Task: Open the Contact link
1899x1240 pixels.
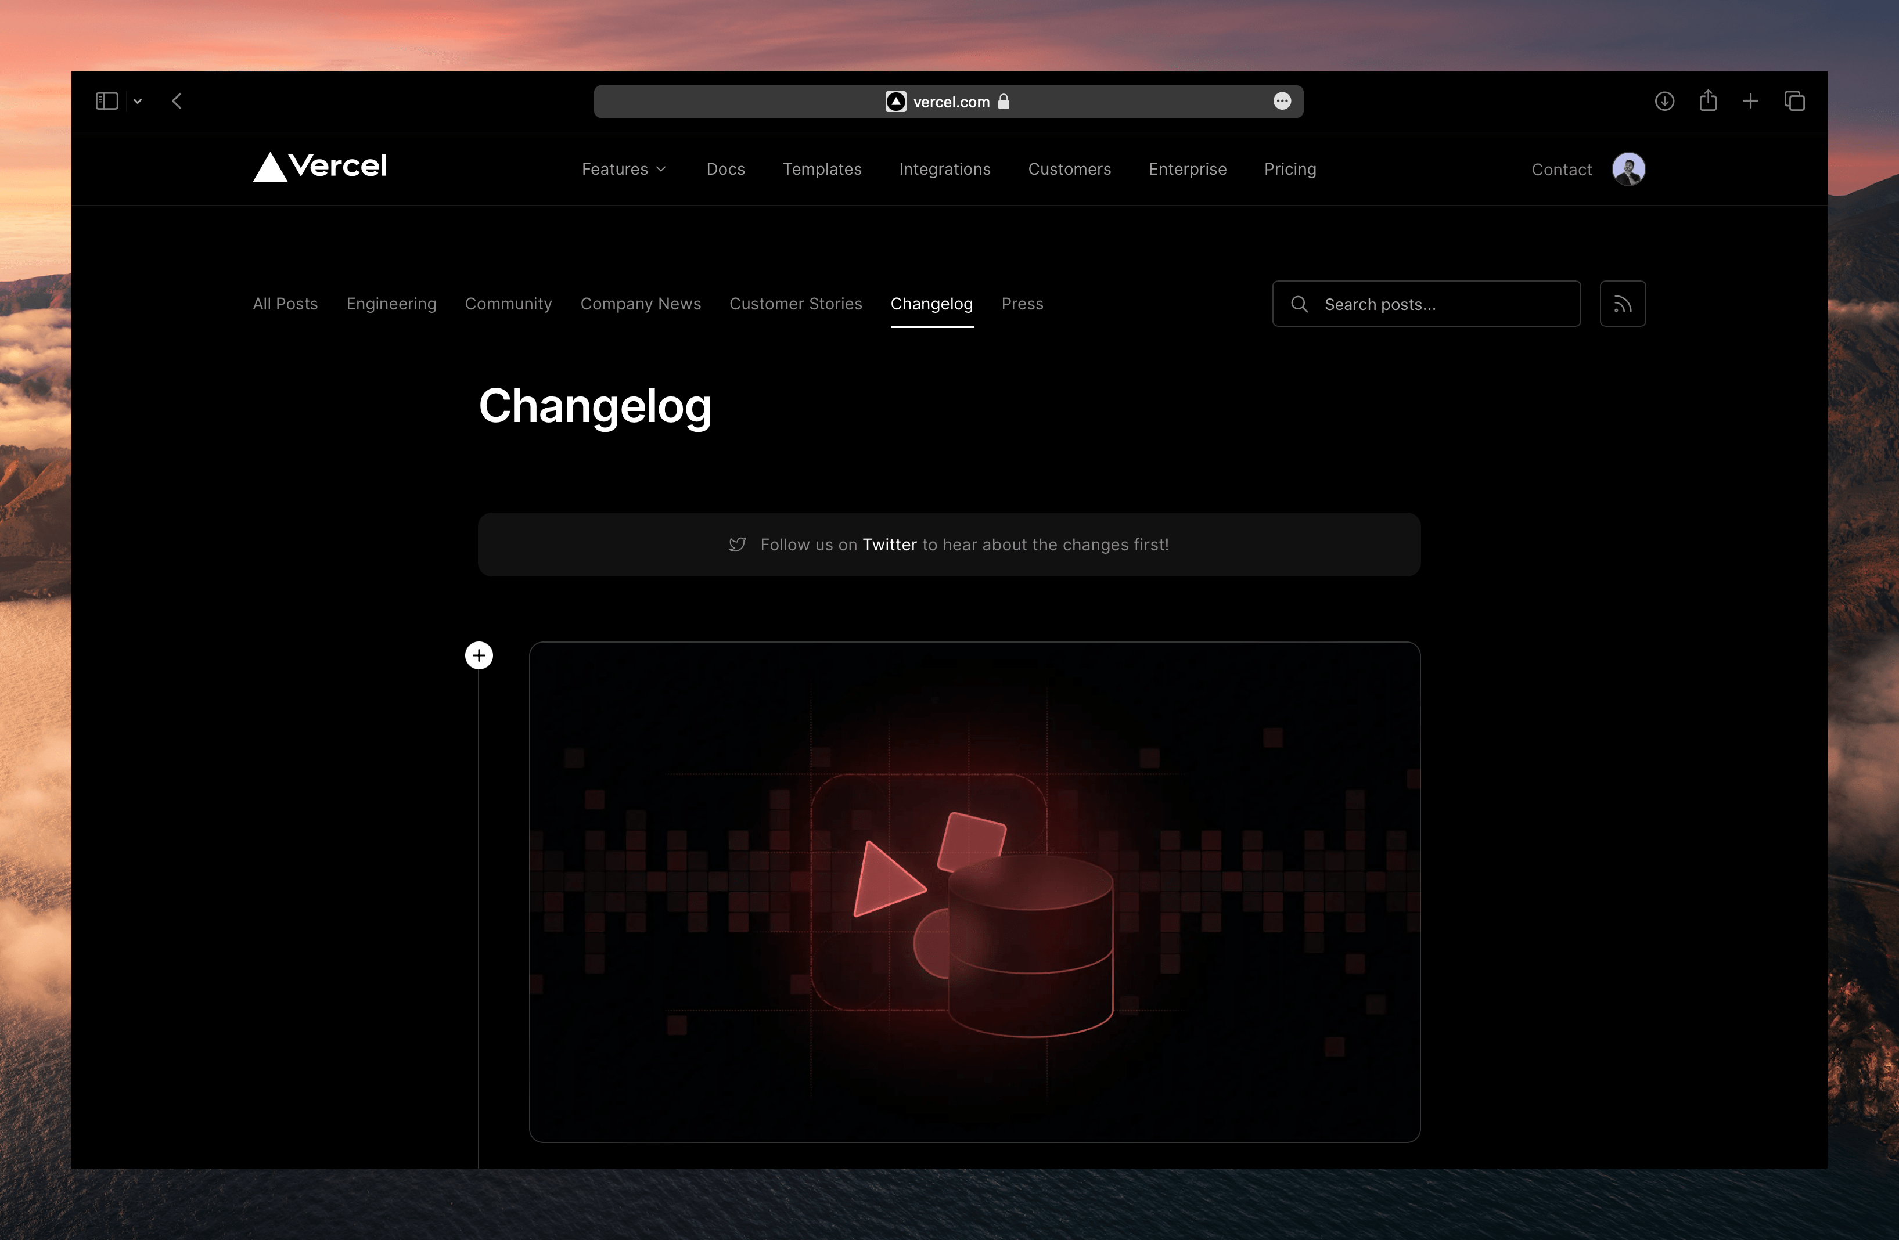Action: coord(1560,169)
